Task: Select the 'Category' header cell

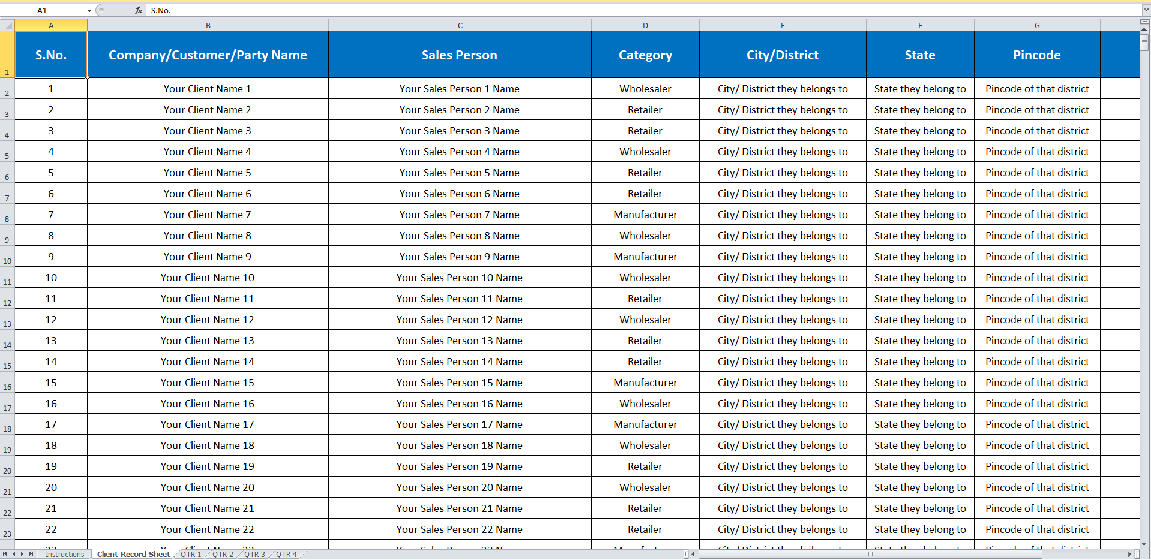Action: pos(646,55)
